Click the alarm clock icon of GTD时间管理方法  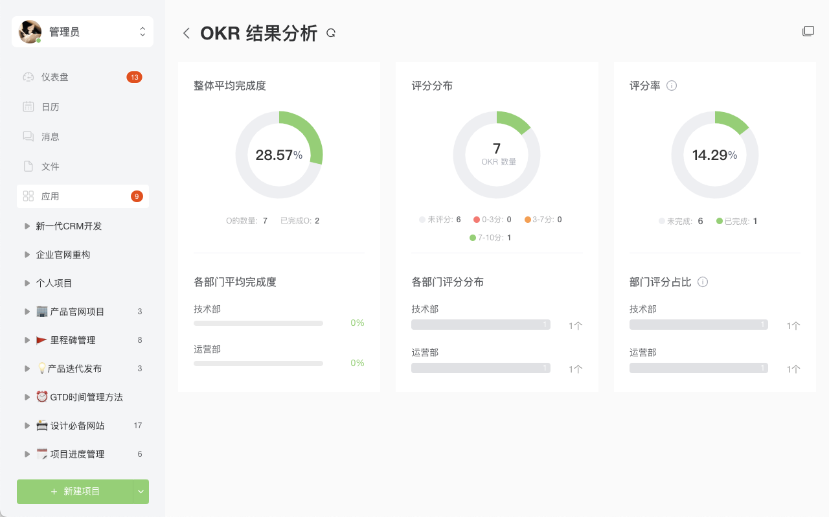pos(42,396)
